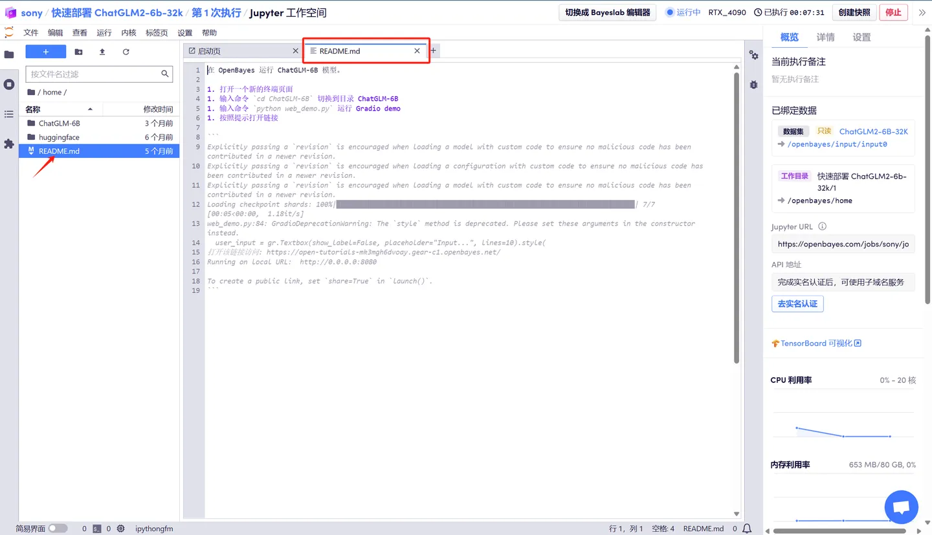Open the 文件 menu
The width and height of the screenshot is (932, 535).
click(31, 32)
